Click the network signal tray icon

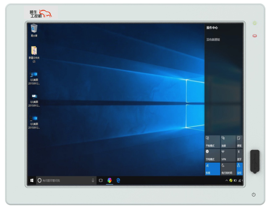click(239, 181)
